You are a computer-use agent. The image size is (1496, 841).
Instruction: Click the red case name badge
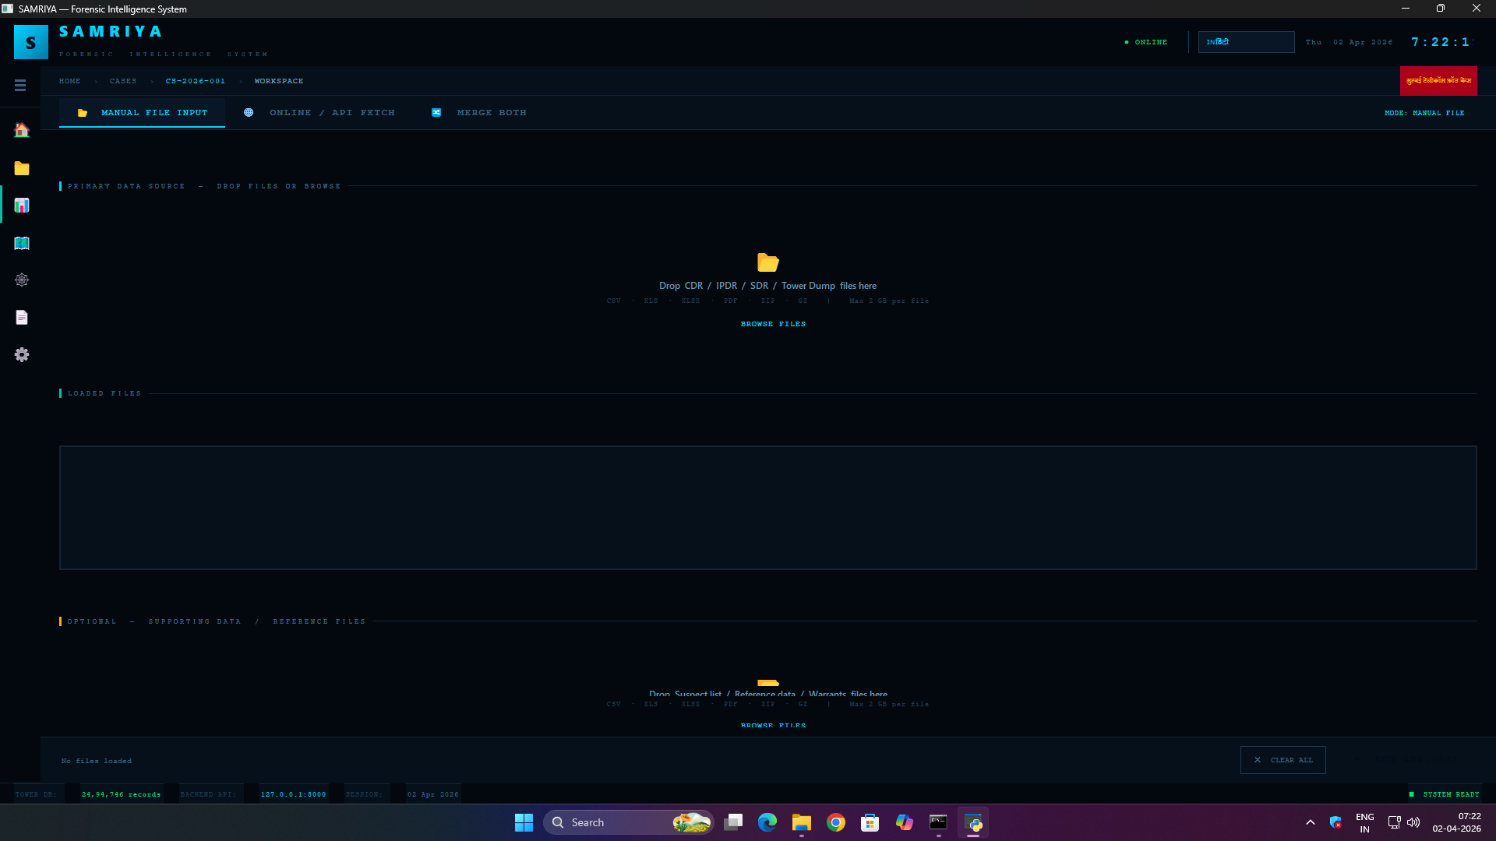click(x=1438, y=81)
